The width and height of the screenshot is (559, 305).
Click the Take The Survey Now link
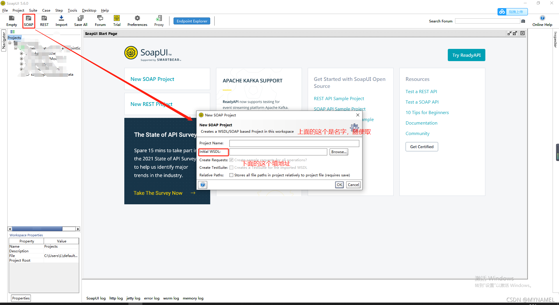coord(158,193)
